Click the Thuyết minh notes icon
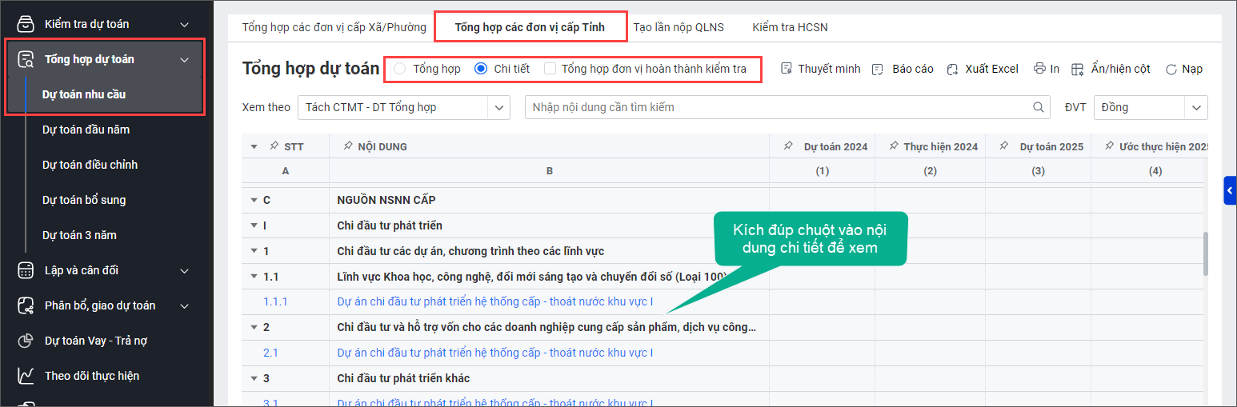1237x407 pixels. [x=787, y=69]
